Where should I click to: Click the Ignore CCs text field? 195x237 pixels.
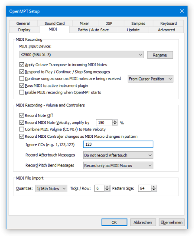118,144
